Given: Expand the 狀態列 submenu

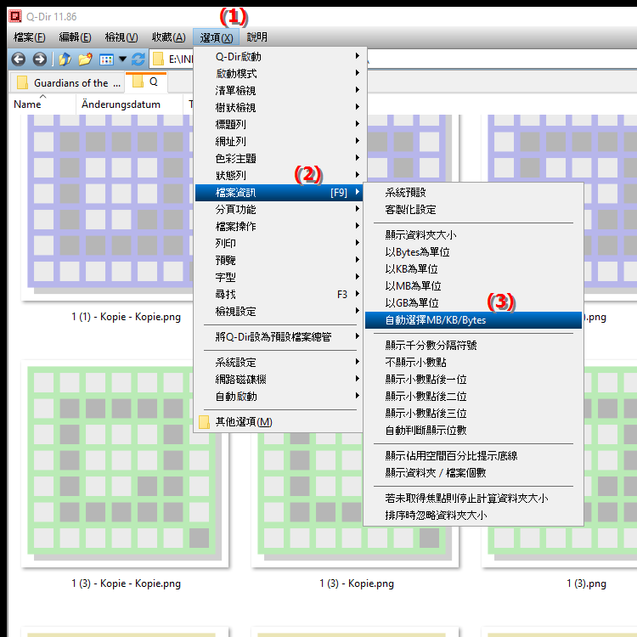Looking at the screenshot, I should pyautogui.click(x=280, y=176).
